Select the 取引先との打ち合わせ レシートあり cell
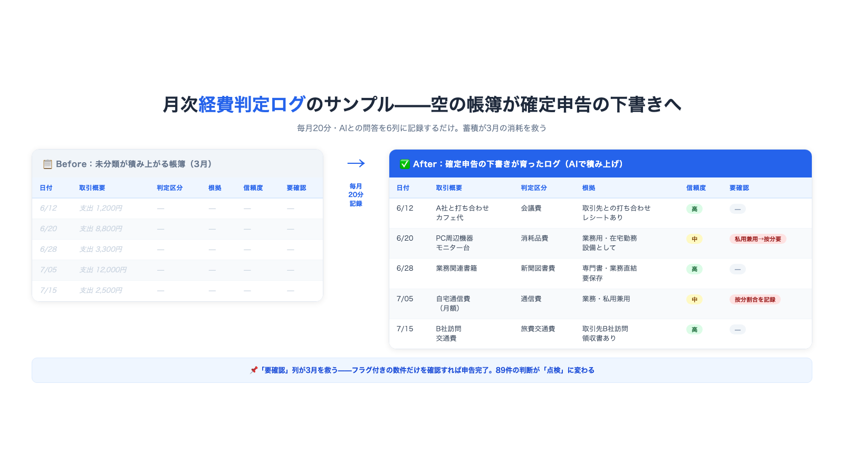 [x=617, y=213]
